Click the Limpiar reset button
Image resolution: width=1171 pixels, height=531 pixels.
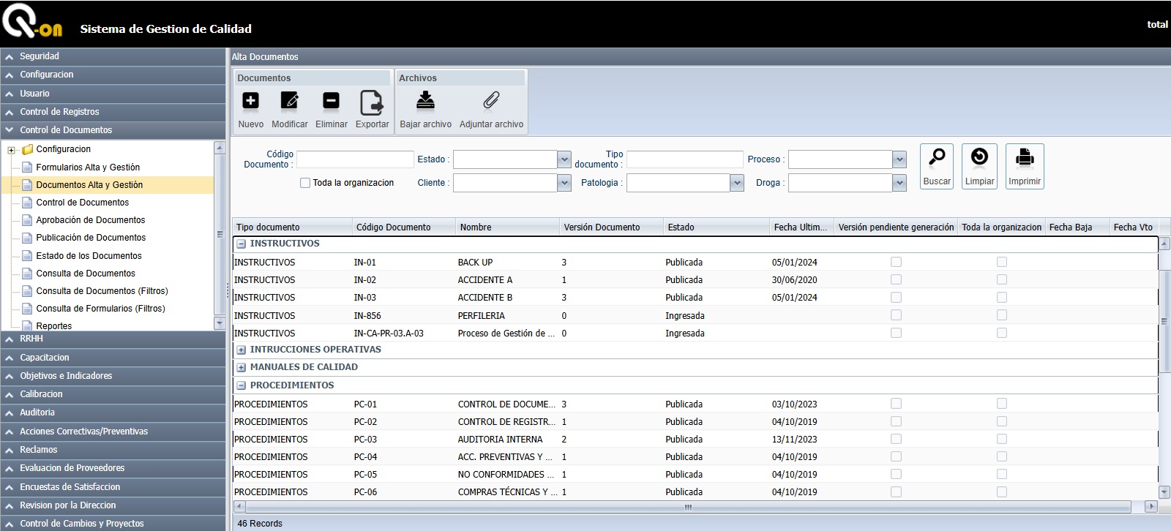[979, 167]
